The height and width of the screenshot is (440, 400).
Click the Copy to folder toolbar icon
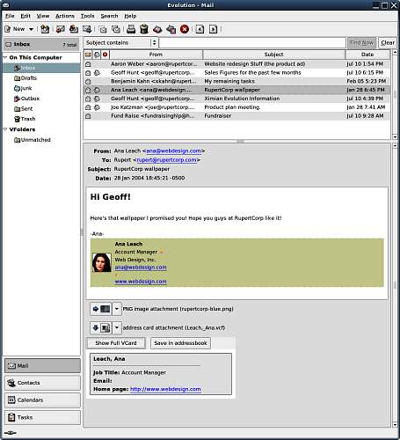click(116, 29)
